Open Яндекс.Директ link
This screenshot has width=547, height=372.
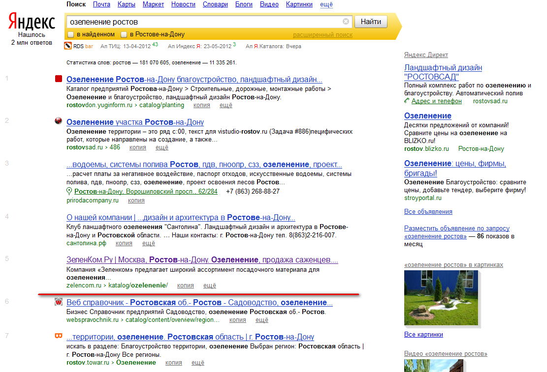(426, 55)
